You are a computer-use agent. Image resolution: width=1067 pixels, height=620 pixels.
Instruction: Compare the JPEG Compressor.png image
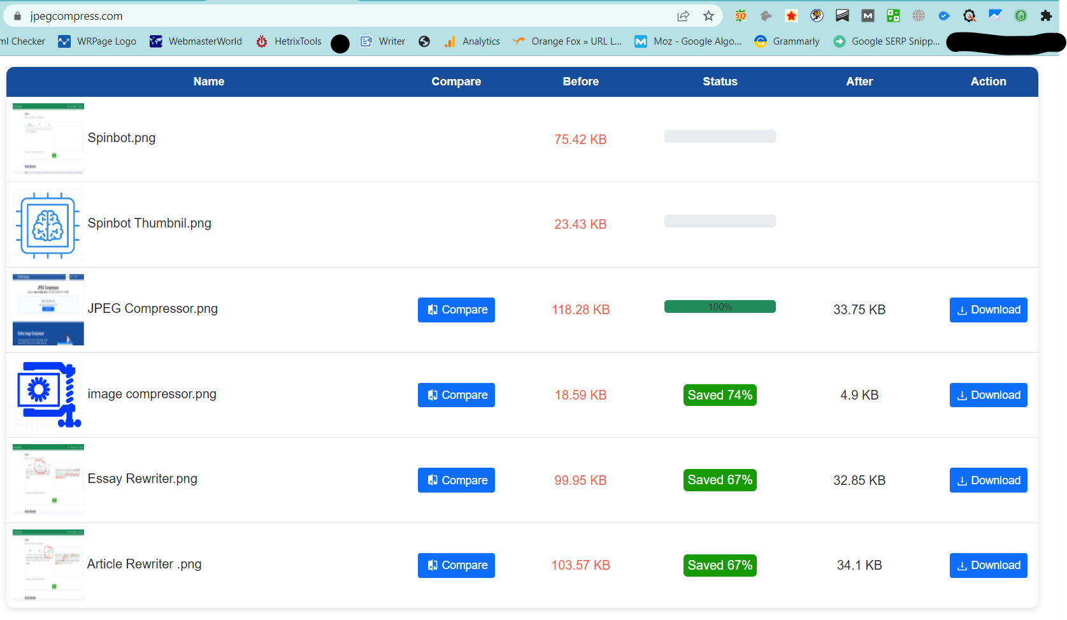(456, 310)
